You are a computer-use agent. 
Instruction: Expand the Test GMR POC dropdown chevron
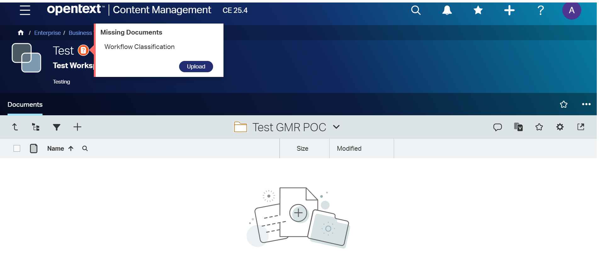tap(336, 127)
